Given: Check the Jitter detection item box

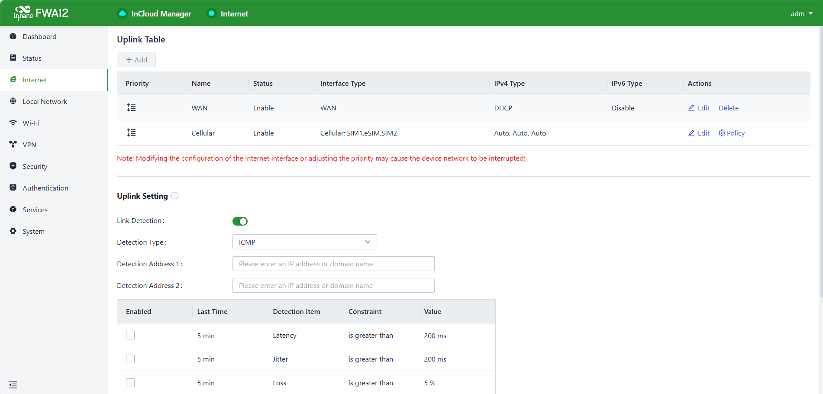Looking at the screenshot, I should [x=130, y=359].
